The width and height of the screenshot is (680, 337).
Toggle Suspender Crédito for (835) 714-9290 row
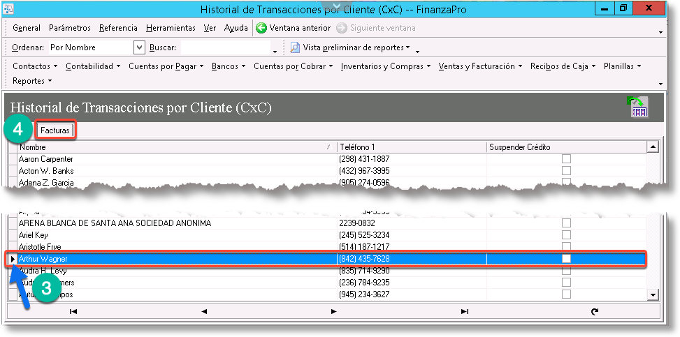pos(566,271)
